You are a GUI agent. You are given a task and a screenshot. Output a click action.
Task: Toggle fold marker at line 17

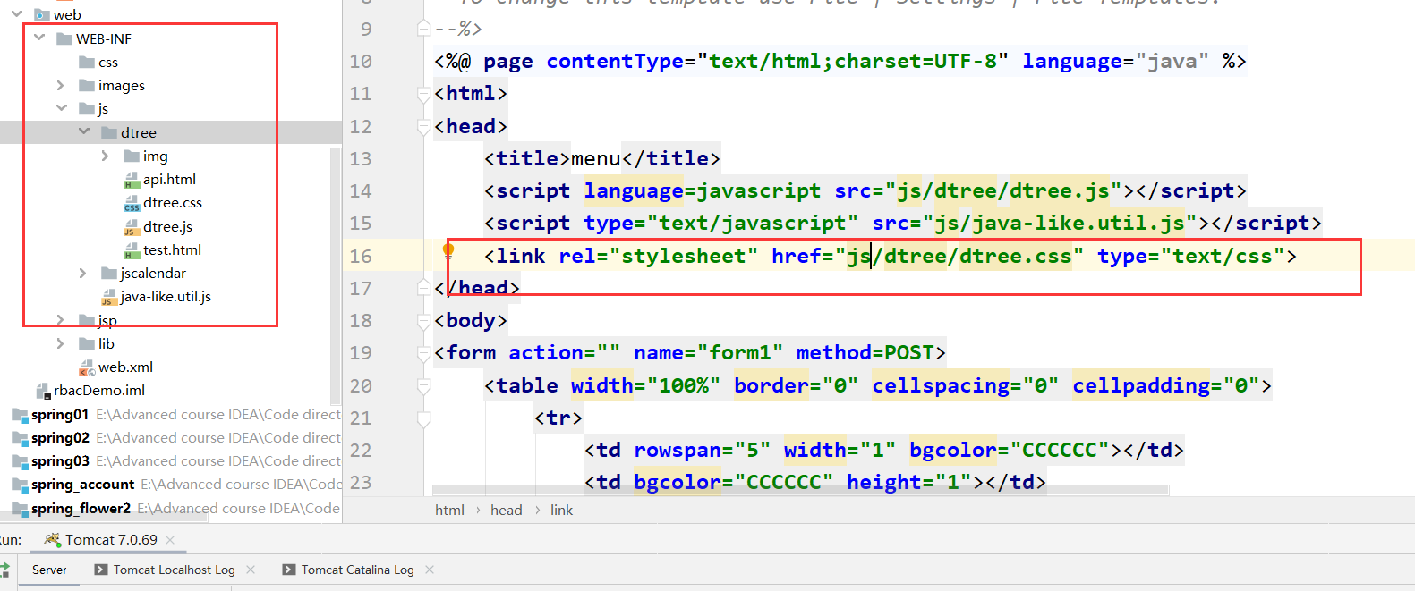click(424, 288)
